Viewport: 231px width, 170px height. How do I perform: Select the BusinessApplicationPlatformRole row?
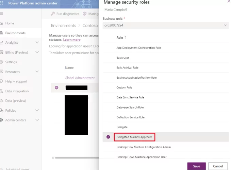pyautogui.click(x=166, y=78)
